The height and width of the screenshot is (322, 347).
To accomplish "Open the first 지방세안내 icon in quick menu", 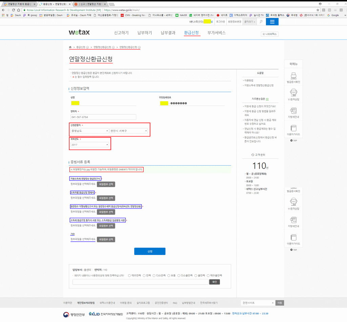I will (293, 110).
